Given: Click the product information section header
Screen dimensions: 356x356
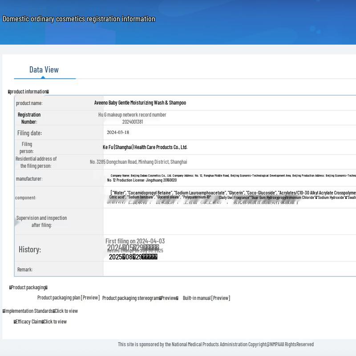Looking at the screenshot, I should 28,92.
